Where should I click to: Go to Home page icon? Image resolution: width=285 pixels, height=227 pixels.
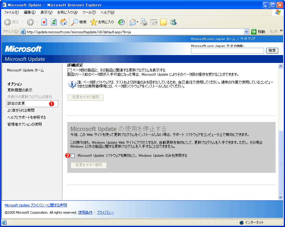coord(63,22)
